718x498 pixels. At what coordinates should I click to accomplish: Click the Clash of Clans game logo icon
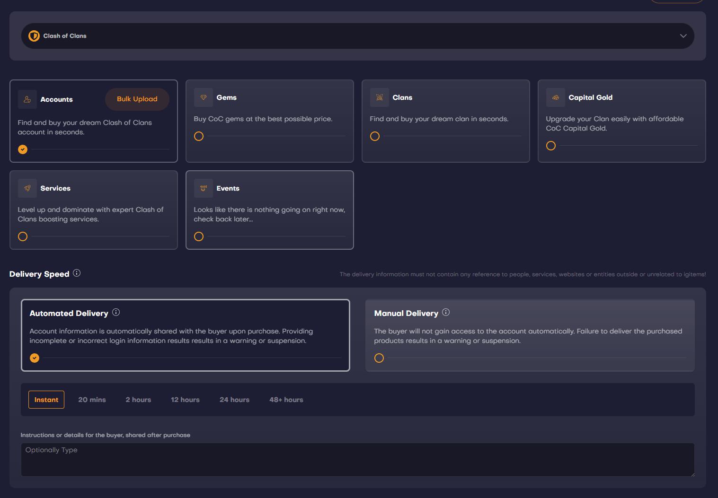click(x=34, y=36)
